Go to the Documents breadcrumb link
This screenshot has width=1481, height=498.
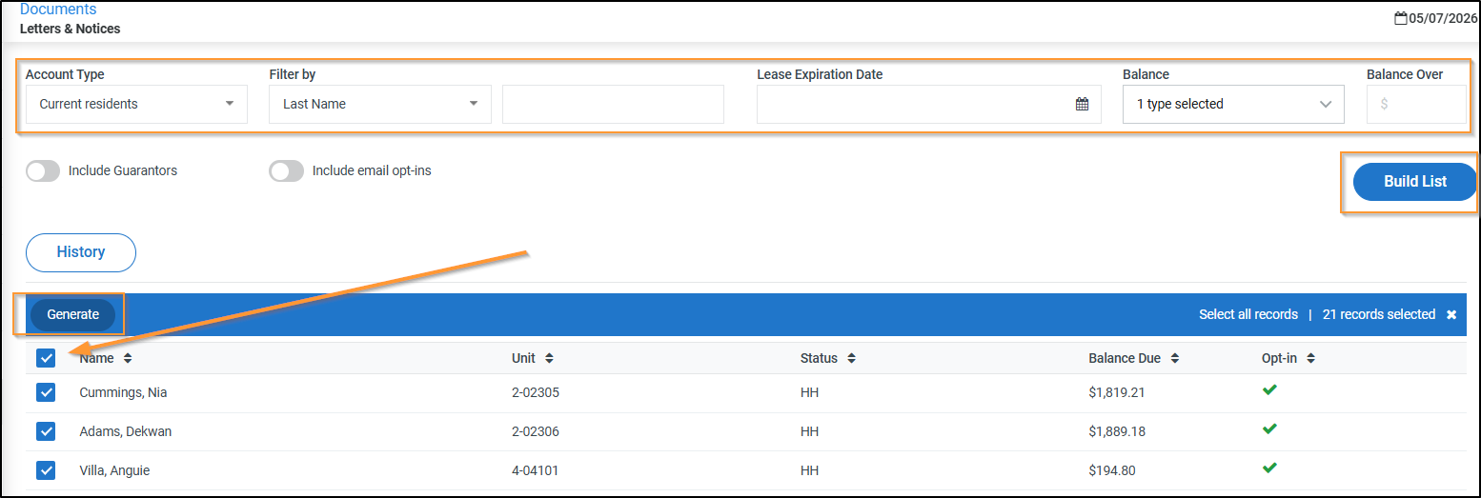(x=58, y=10)
